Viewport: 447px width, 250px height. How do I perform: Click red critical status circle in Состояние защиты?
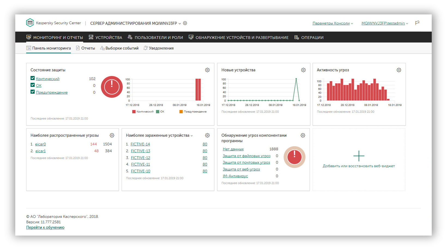(112, 87)
